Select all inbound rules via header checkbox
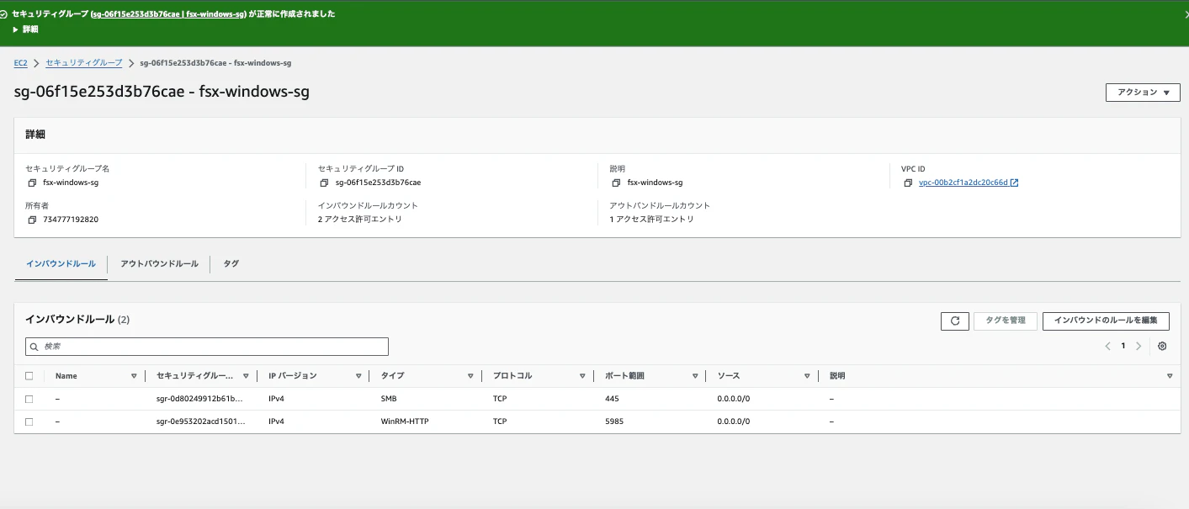This screenshot has height=509, width=1189. click(29, 375)
